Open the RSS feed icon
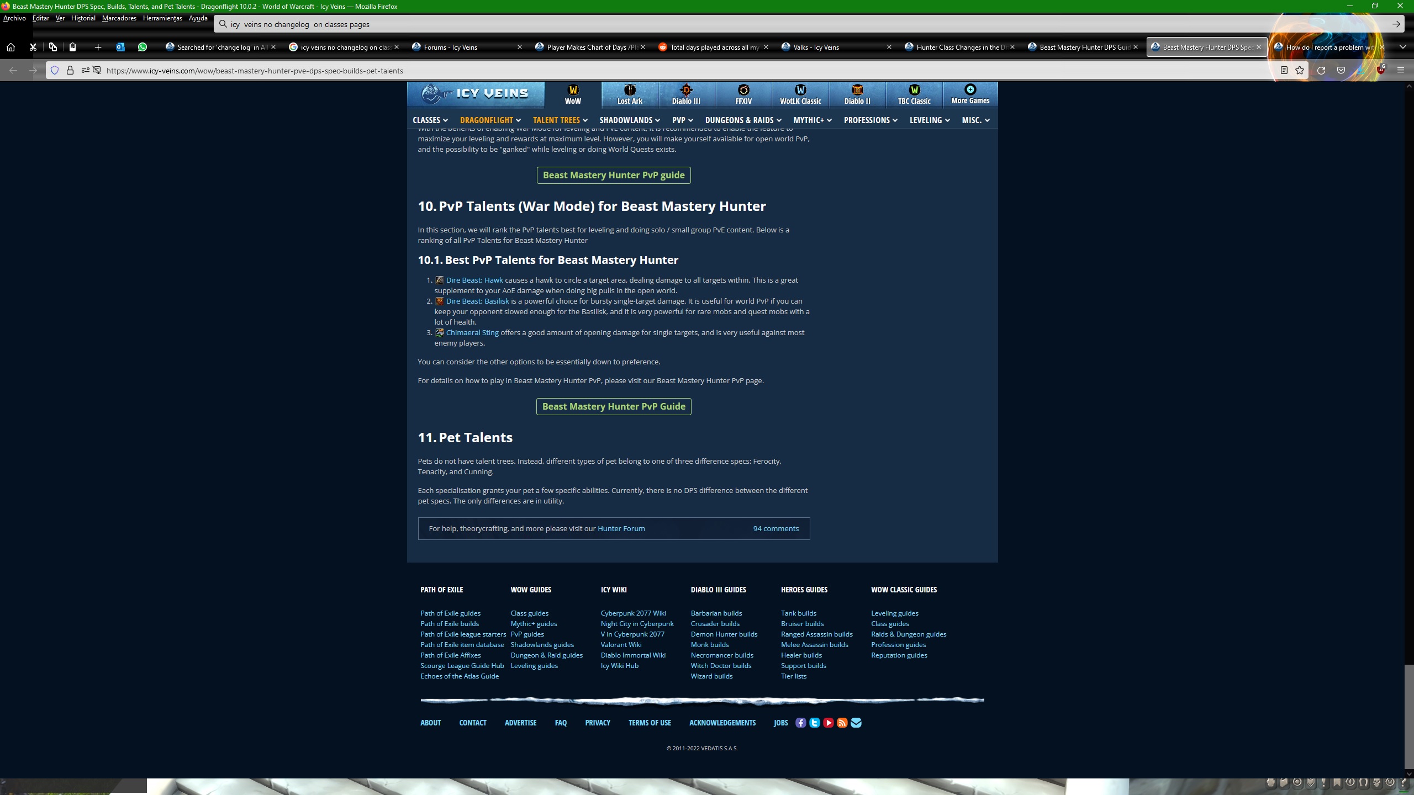The width and height of the screenshot is (1414, 795). coord(842,723)
